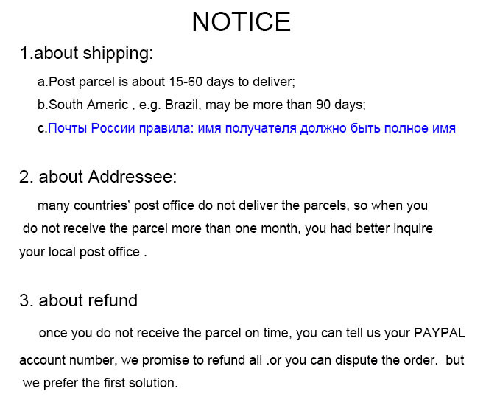The image size is (486, 408).
Task: Click the line starting "many countries'"
Action: coord(232,205)
